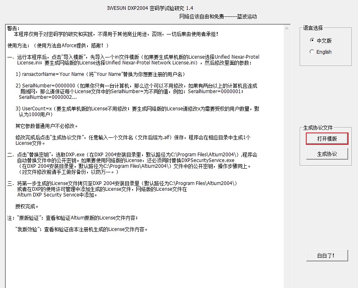Click the scrollbar up arrow in text area
The image size is (358, 288).
[x=287, y=29]
